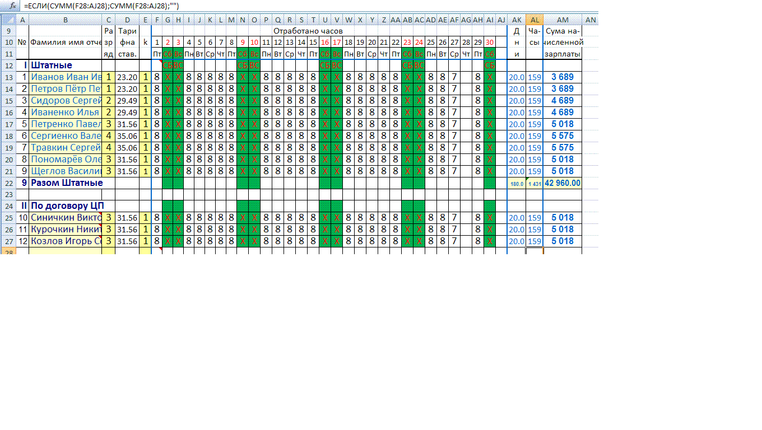Click the 'По договору ЦП' section heading
This screenshot has width=762, height=430.
[66, 205]
